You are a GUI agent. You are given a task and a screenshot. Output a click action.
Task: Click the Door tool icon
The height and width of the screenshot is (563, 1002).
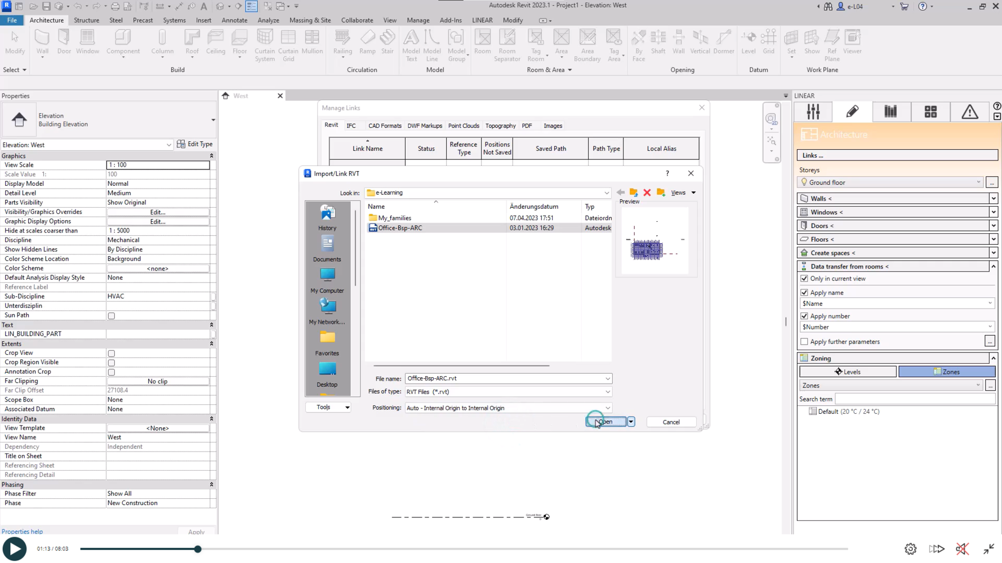(x=64, y=42)
